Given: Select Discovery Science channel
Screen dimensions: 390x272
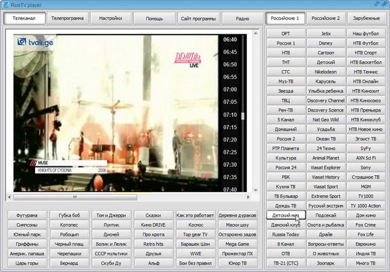Looking at the screenshot, I should click(326, 110).
